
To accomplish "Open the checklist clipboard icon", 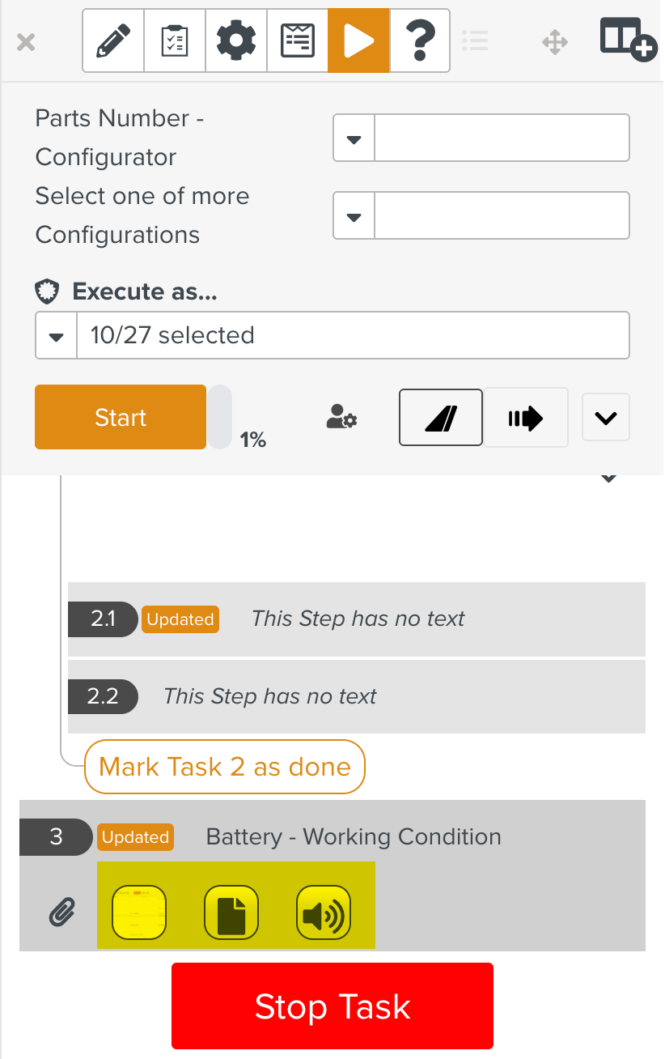I will [175, 40].
